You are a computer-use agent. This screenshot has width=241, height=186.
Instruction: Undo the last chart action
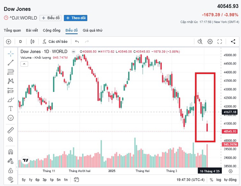[x=77, y=42]
